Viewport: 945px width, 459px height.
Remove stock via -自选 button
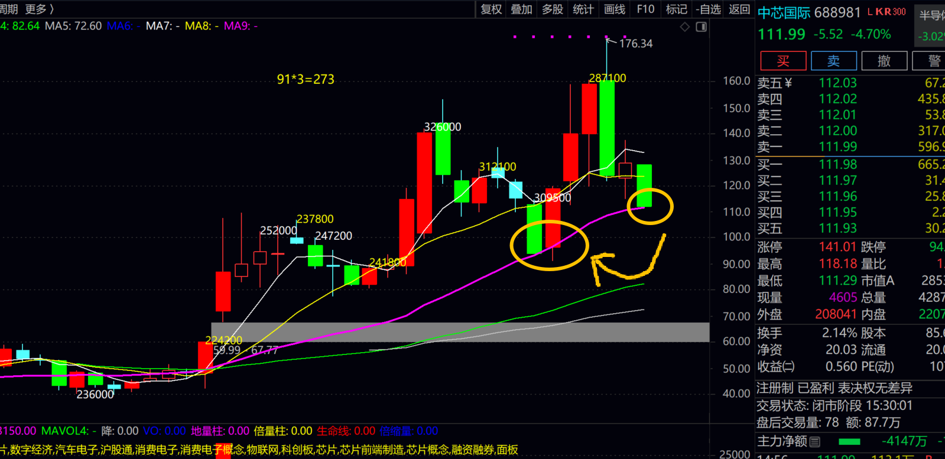pos(709,9)
